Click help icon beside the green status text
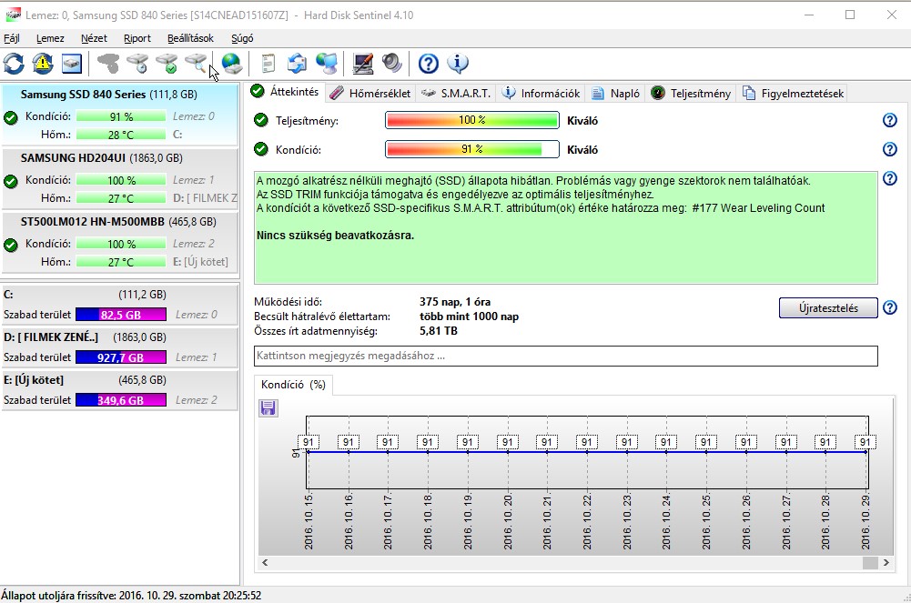Image resolution: width=911 pixels, height=603 pixels. point(889,178)
